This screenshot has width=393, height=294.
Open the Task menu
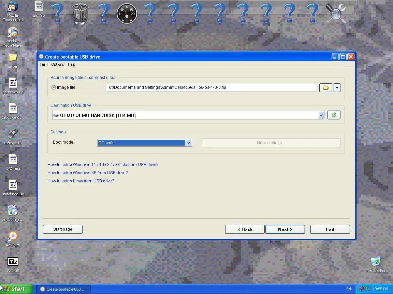pyautogui.click(x=43, y=64)
